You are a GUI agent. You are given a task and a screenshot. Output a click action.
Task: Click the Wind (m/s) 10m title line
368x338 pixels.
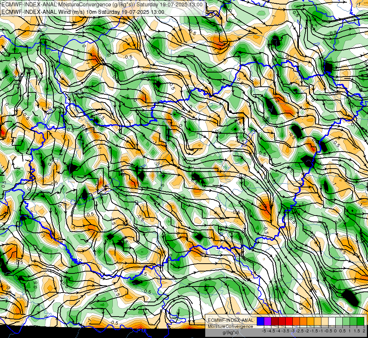83,12
